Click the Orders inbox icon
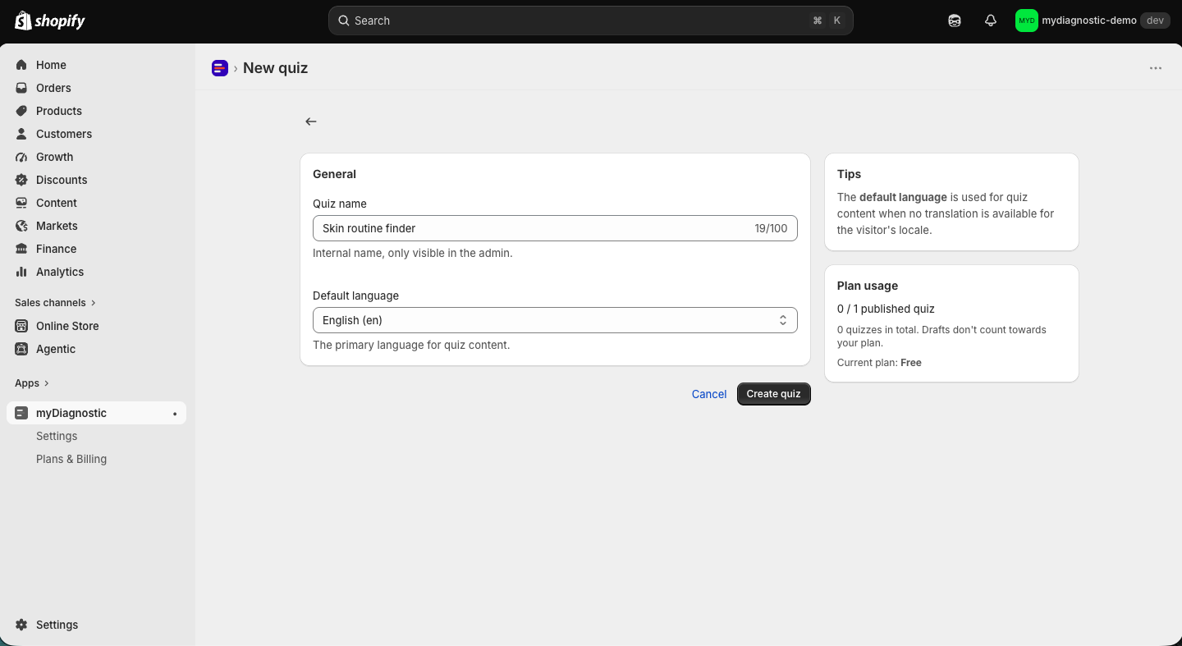Screen dimensions: 1182x646 [22, 88]
